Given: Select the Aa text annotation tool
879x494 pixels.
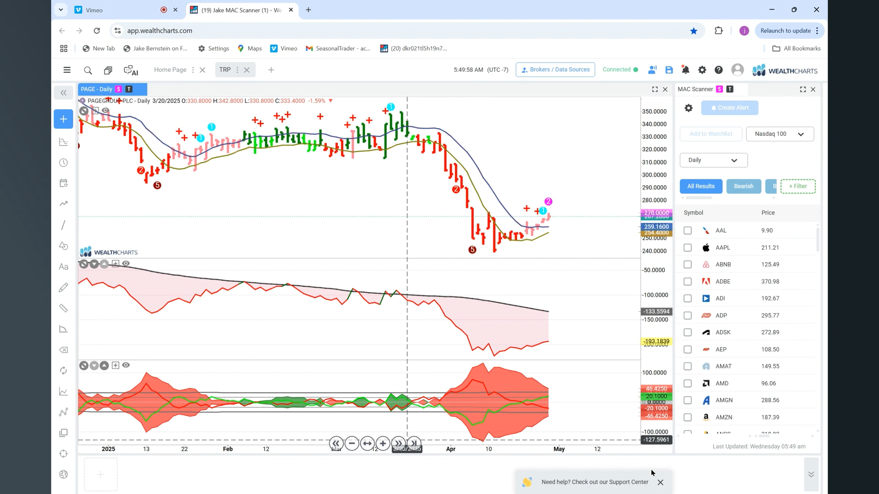Looking at the screenshot, I should tap(64, 267).
